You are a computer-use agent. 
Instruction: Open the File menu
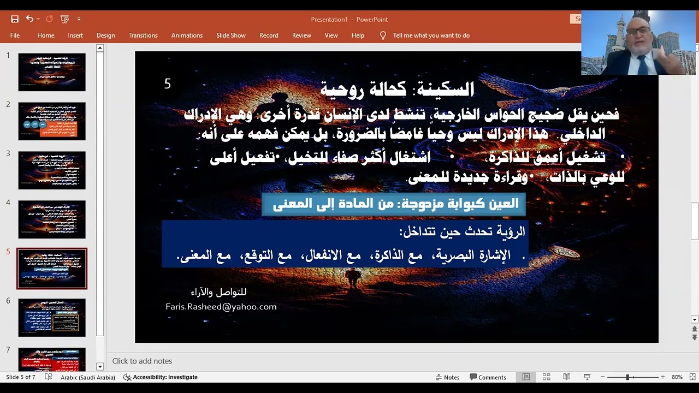point(15,35)
